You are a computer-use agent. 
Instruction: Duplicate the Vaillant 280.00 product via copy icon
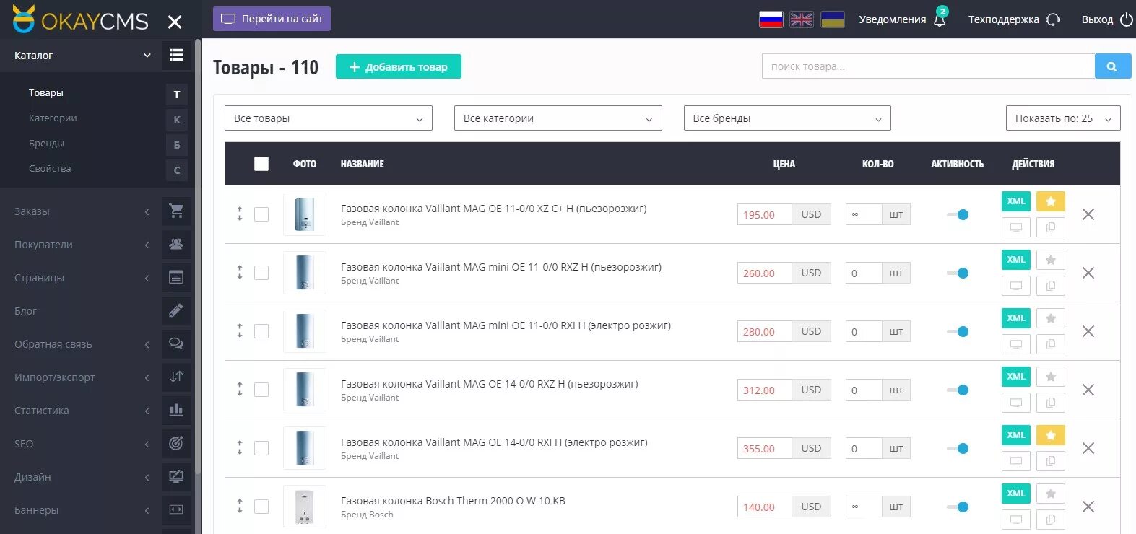point(1051,344)
